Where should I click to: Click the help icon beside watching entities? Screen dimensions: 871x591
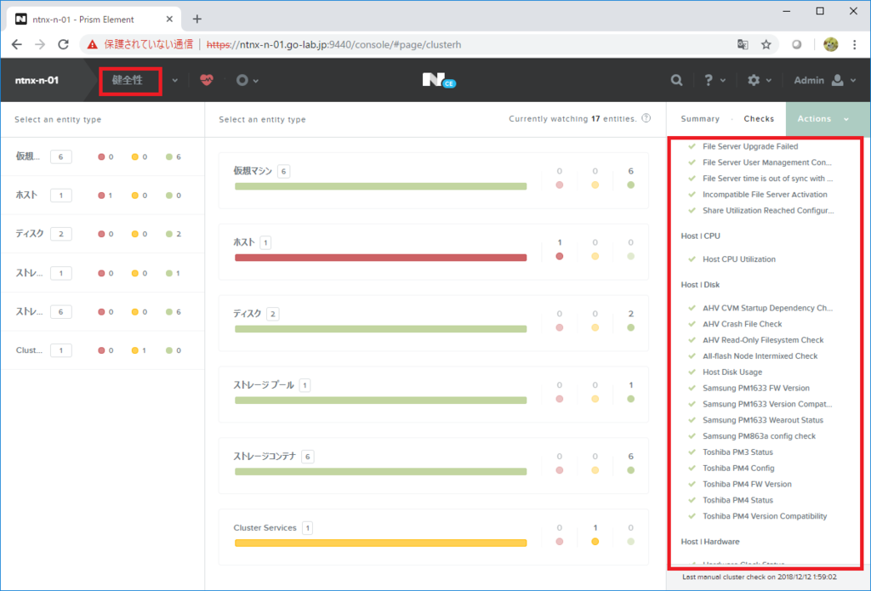tap(646, 118)
